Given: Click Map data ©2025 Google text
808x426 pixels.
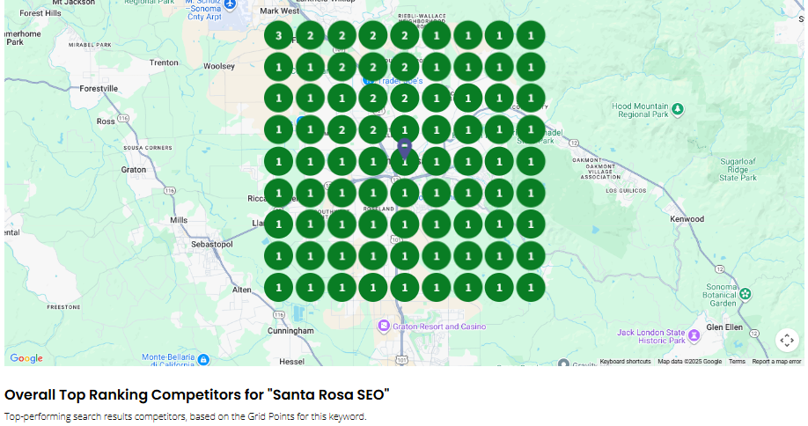Looking at the screenshot, I should (689, 362).
